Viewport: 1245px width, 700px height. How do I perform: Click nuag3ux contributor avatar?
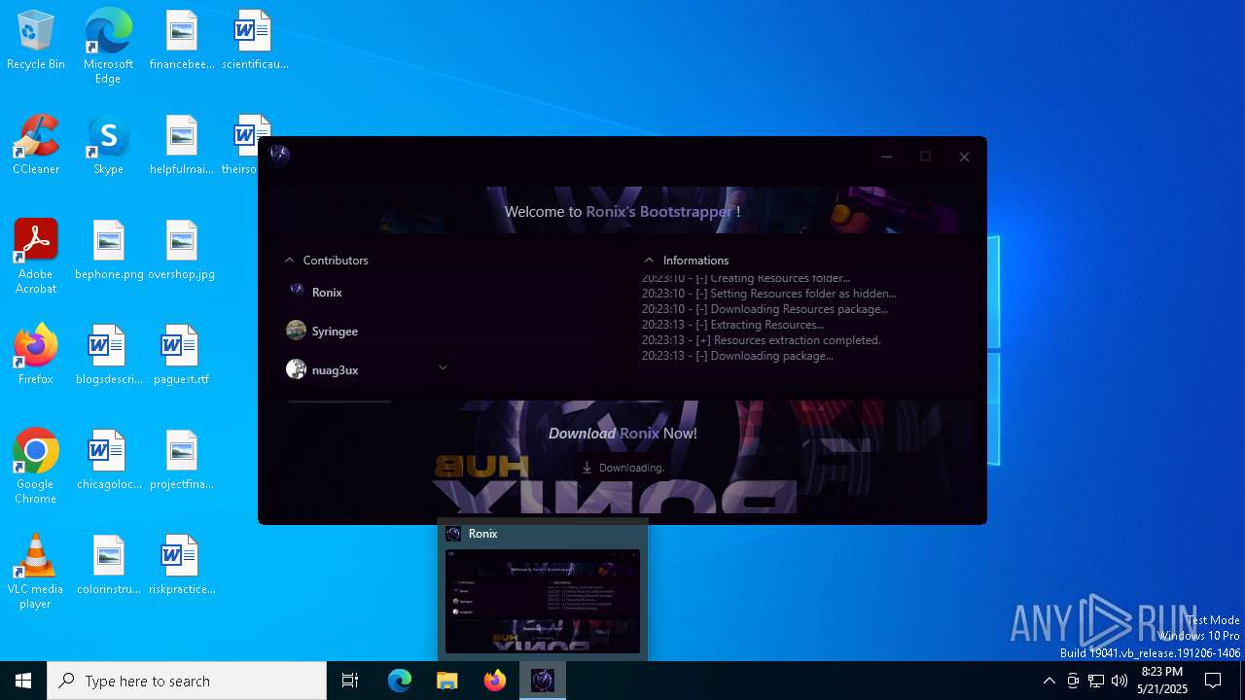tap(297, 369)
